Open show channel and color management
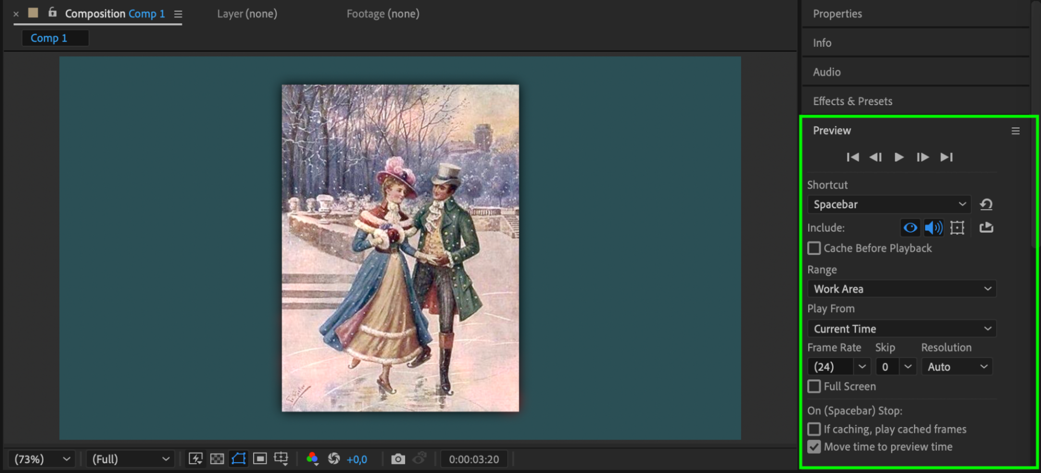This screenshot has height=473, width=1041. (312, 459)
